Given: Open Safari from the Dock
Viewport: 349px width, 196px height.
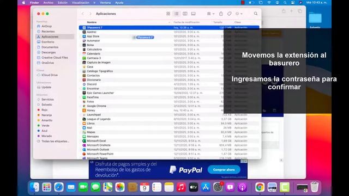Looking at the screenshot, I should (59, 187).
